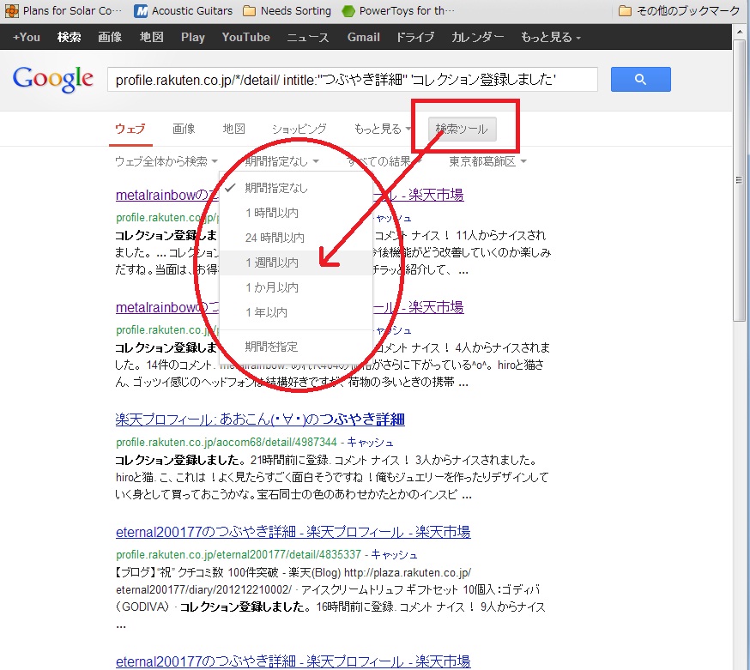This screenshot has height=670, width=750.
Task: Open the キャッシュ link for aocom68/detail/4987344
Action: click(370, 443)
